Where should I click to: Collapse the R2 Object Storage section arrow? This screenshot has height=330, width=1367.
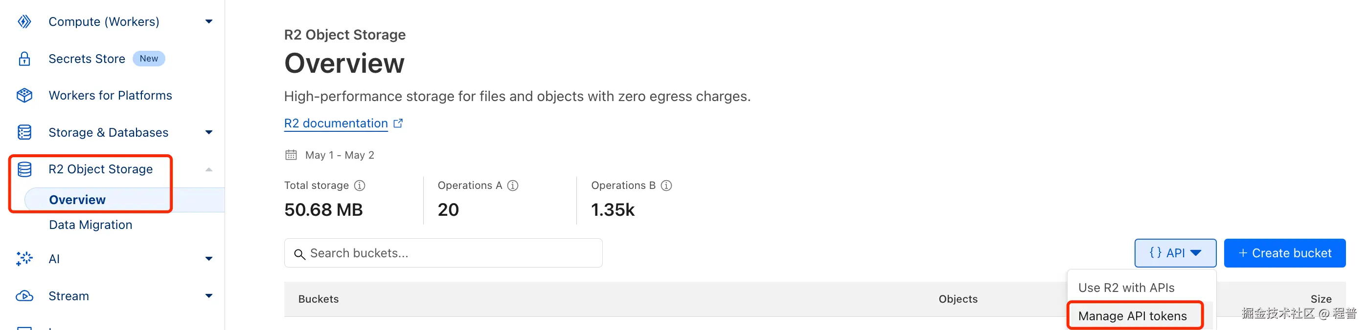pyautogui.click(x=209, y=169)
